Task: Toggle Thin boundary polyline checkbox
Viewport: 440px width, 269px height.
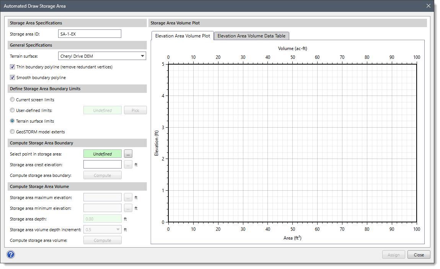Action: coord(13,67)
